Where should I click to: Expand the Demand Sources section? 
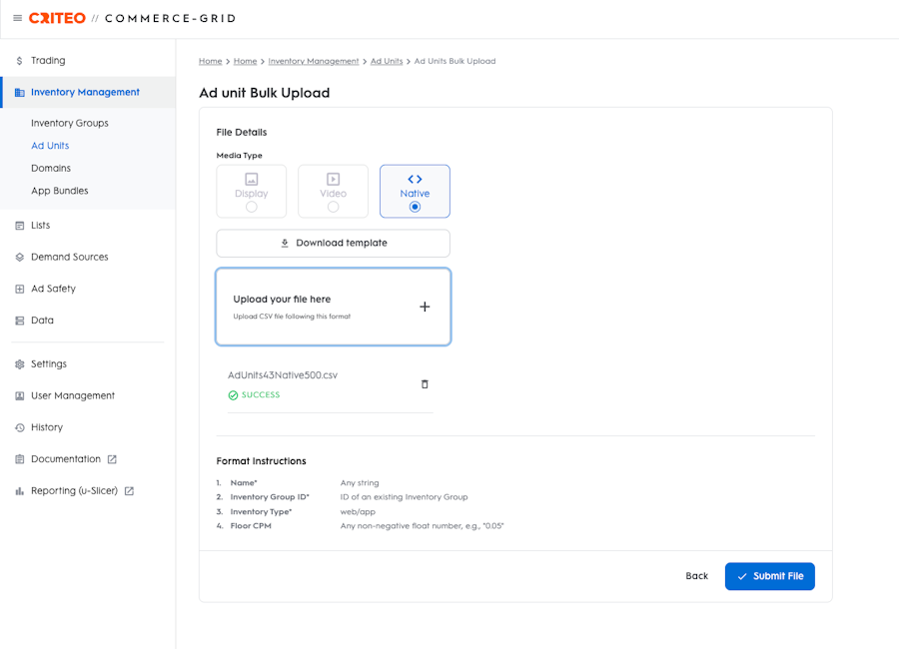click(x=69, y=257)
